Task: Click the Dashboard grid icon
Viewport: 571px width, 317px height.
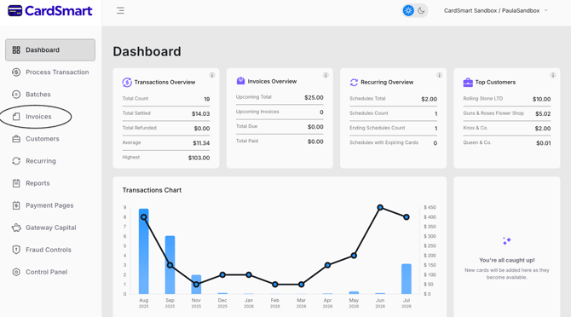Action: click(16, 50)
